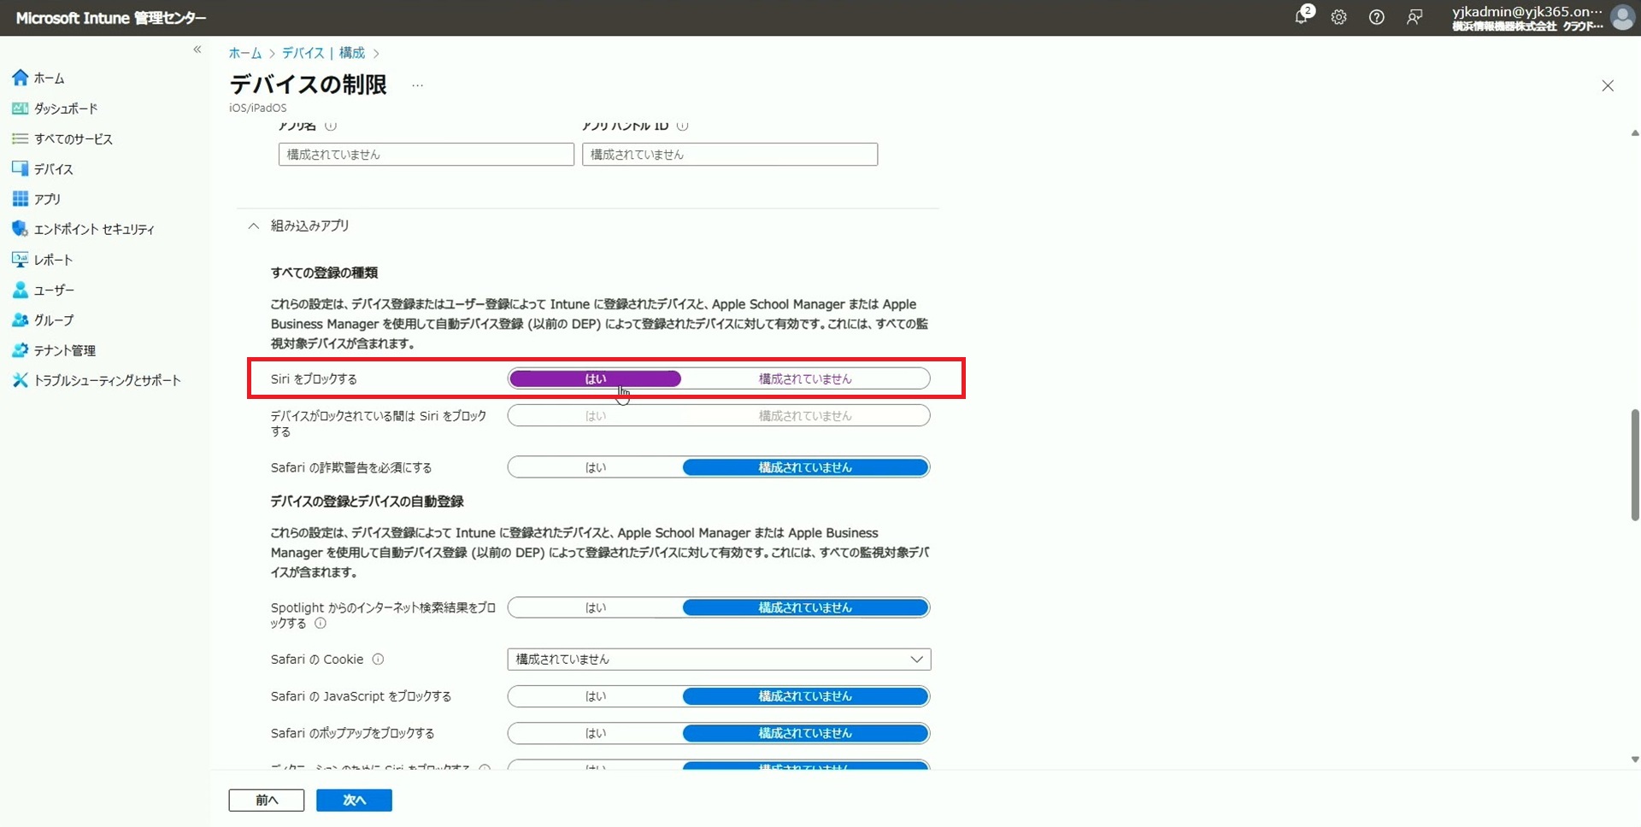1641x827 pixels.
Task: Click the アプリ バンドル ID input field
Action: coord(729,155)
